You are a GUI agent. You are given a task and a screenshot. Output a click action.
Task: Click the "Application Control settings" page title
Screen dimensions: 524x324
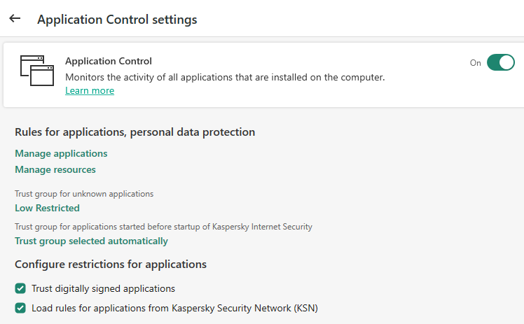click(117, 20)
